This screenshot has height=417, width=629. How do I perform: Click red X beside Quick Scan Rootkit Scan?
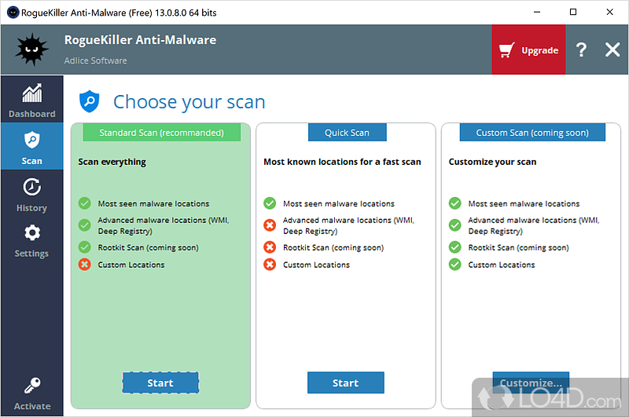click(x=270, y=247)
